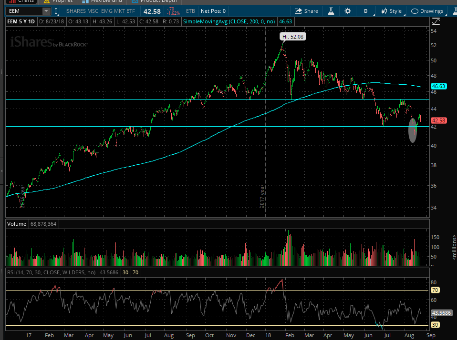Click the 18 year label on time axis
Screen dimensions: 457x340
(x=268, y=335)
